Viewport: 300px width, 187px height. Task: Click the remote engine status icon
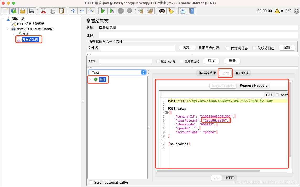click(296, 11)
